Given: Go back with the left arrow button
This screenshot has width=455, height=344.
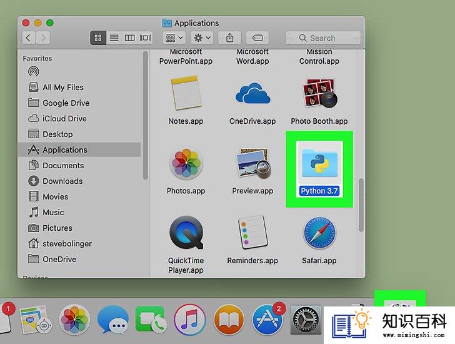Looking at the screenshot, I should pyautogui.click(x=29, y=38).
